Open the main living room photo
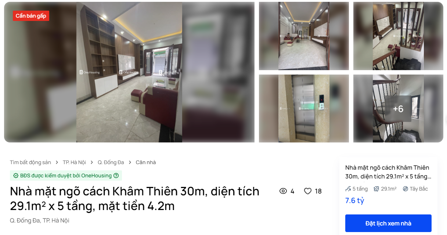 pyautogui.click(x=129, y=72)
